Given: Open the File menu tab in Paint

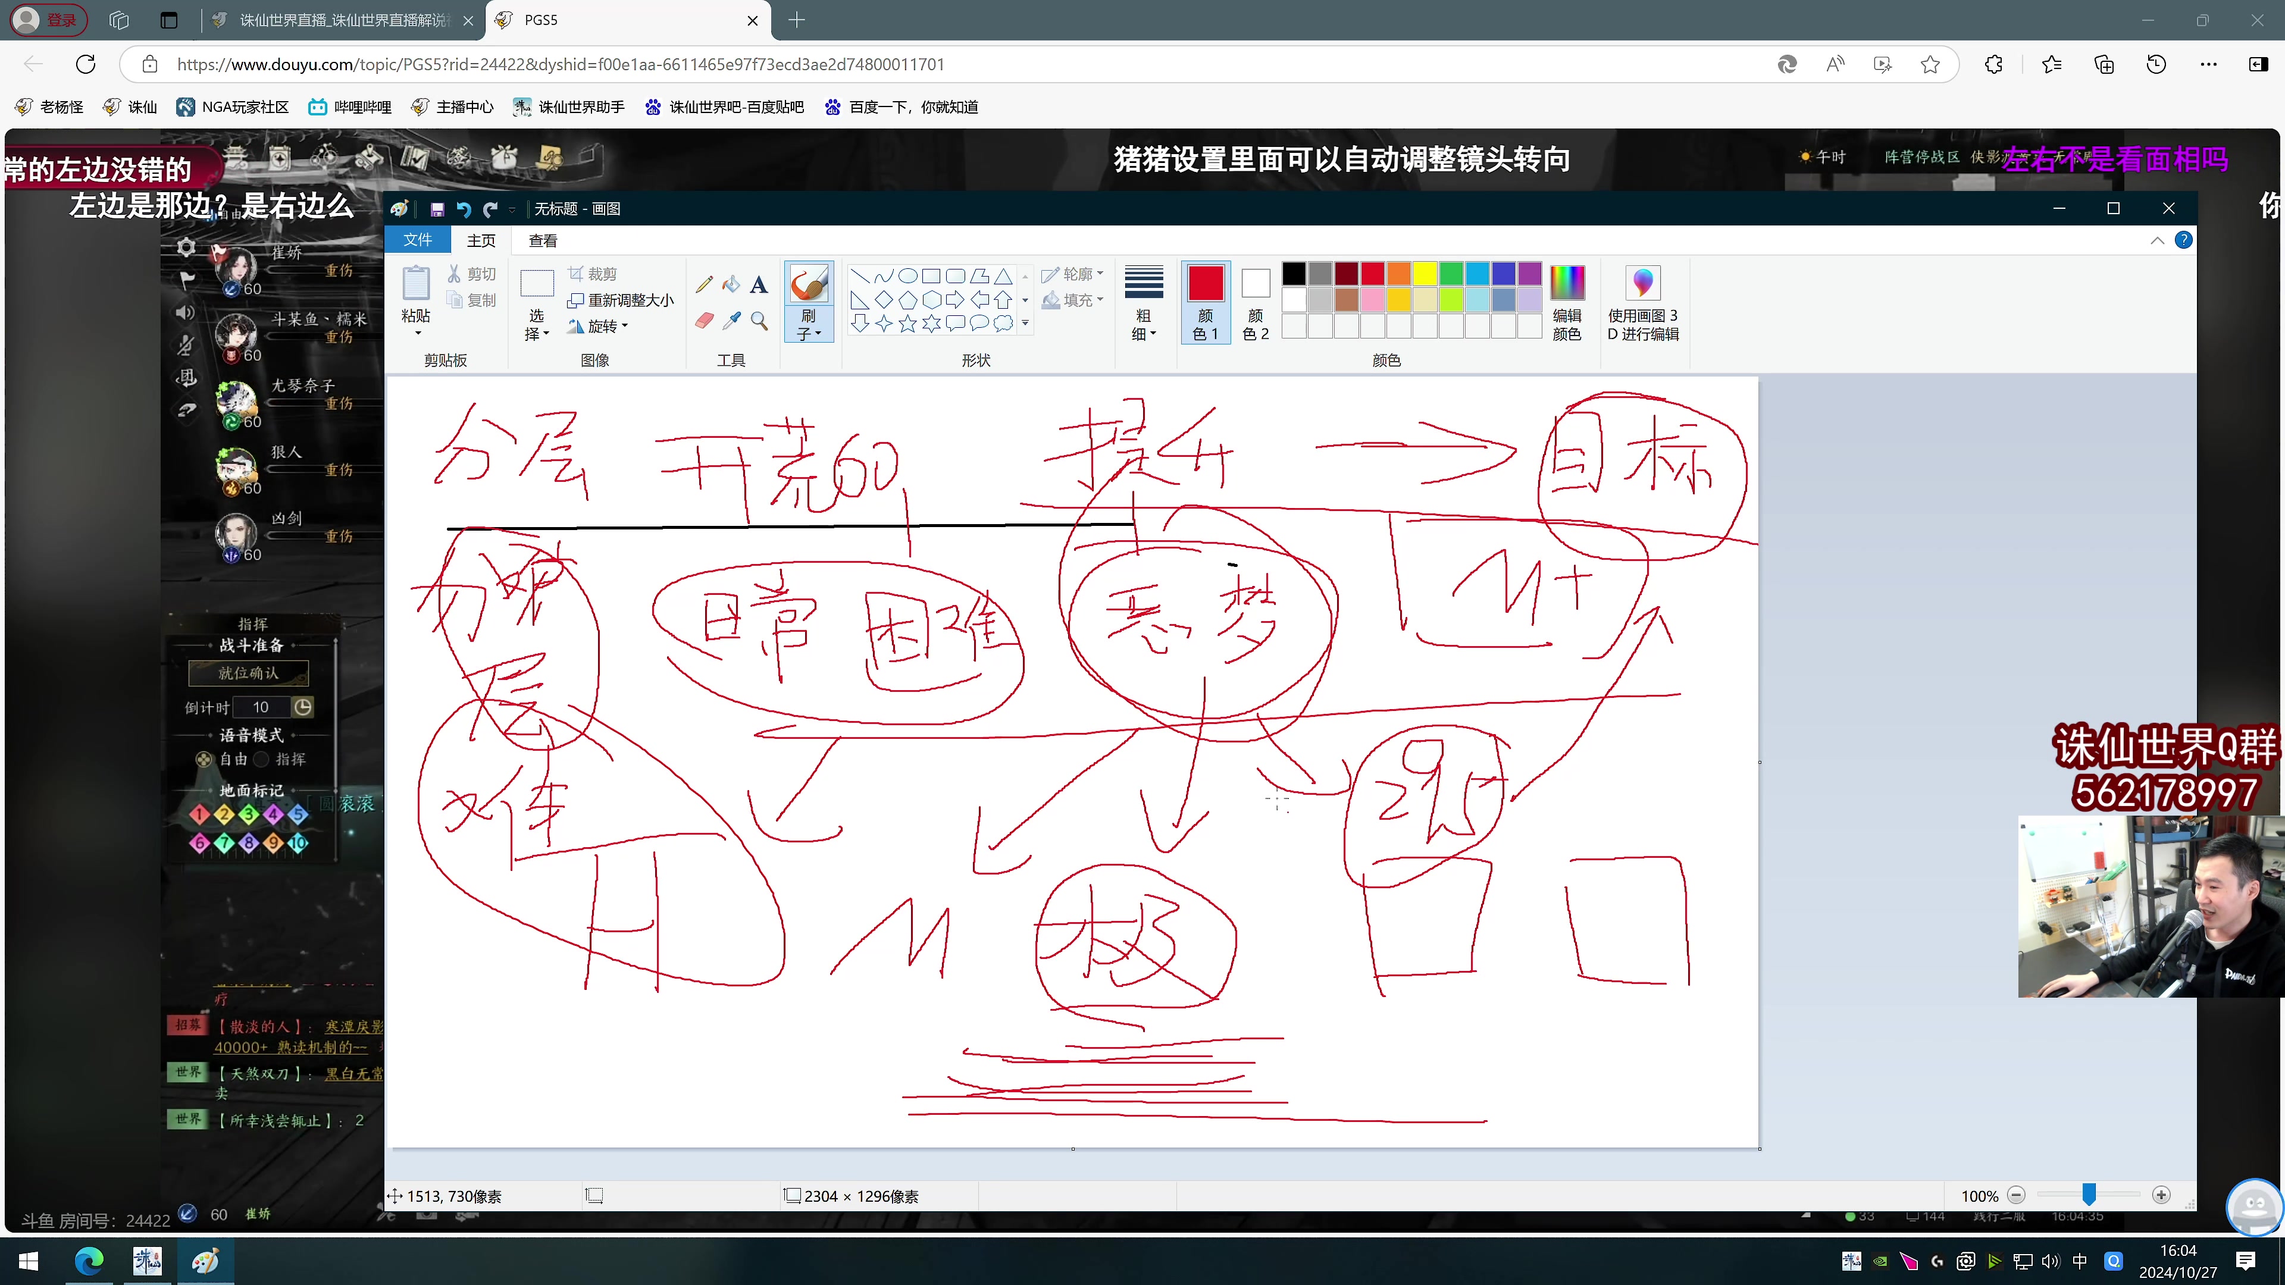Looking at the screenshot, I should pos(418,240).
